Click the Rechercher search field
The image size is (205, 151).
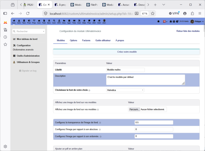[29, 31]
